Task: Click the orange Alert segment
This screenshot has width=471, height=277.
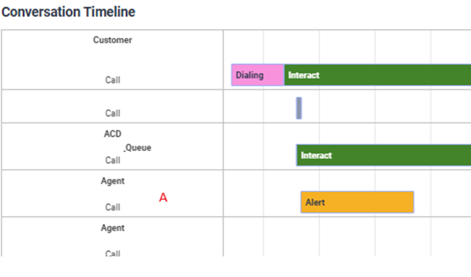Action: point(357,202)
